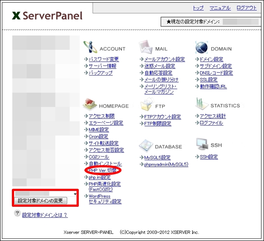
Task: Open パスワード変更 link
Action: pyautogui.click(x=104, y=59)
